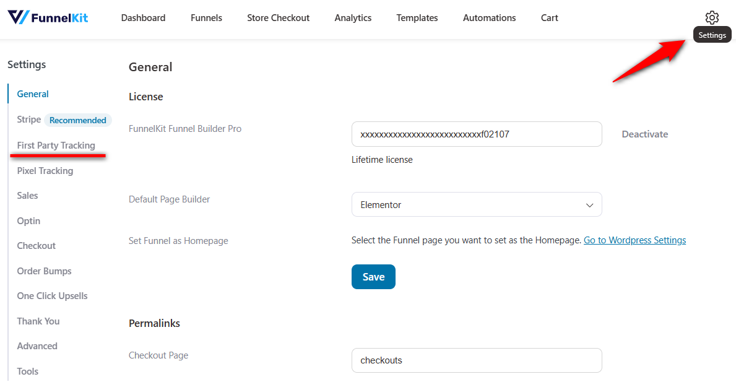736x387 pixels.
Task: Open Order Bumps settings
Action: click(44, 271)
